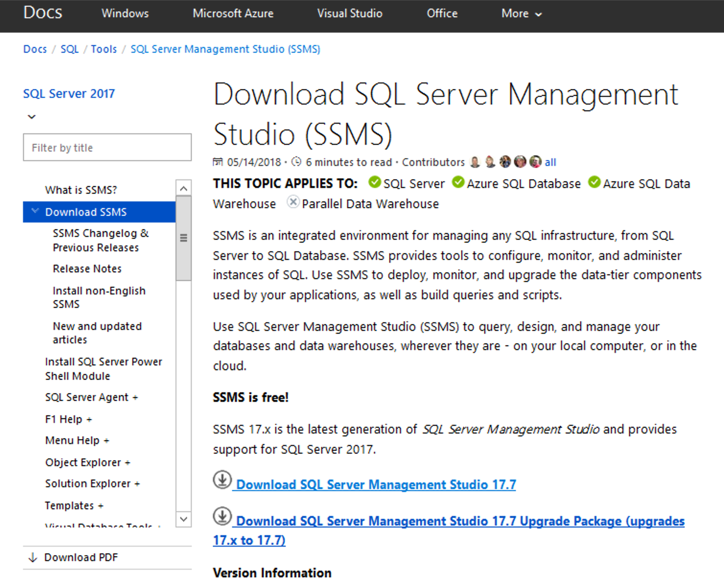Click the Download PDF arrow icon
The width and height of the screenshot is (724, 586).
click(33, 557)
